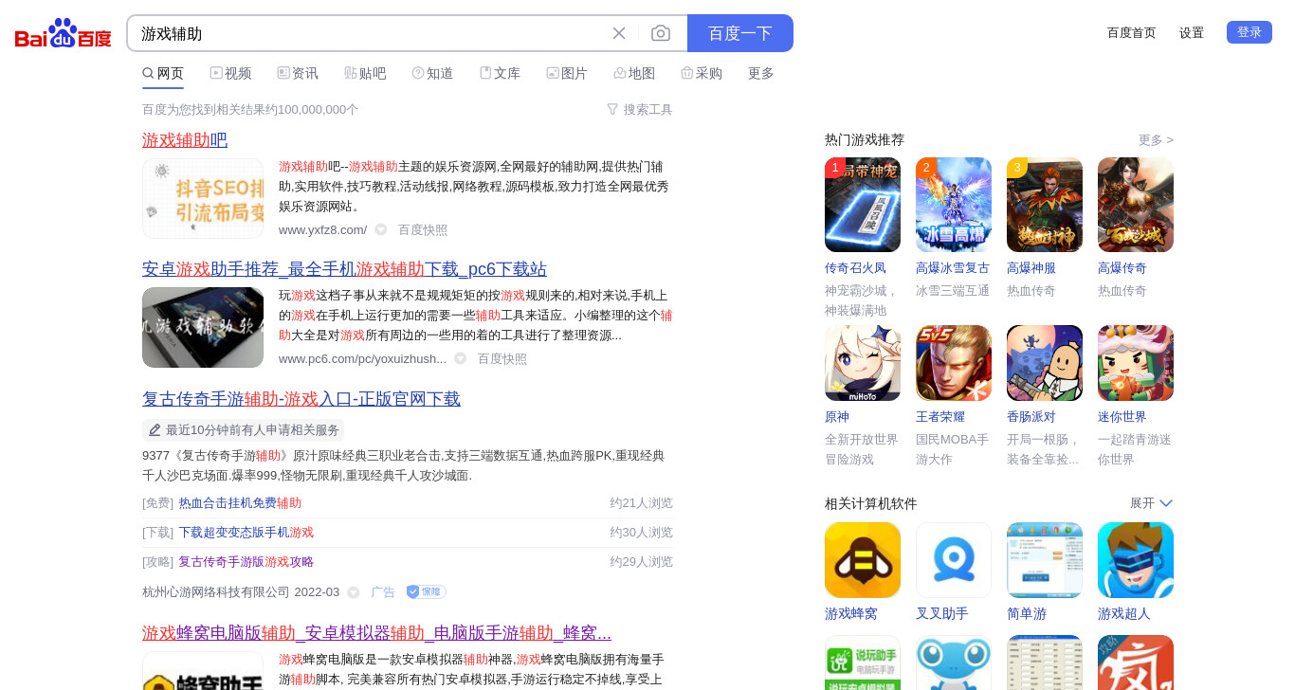Screen dimensions: 1295x690
Task: Open the 设置 menu
Action: coord(1192,32)
